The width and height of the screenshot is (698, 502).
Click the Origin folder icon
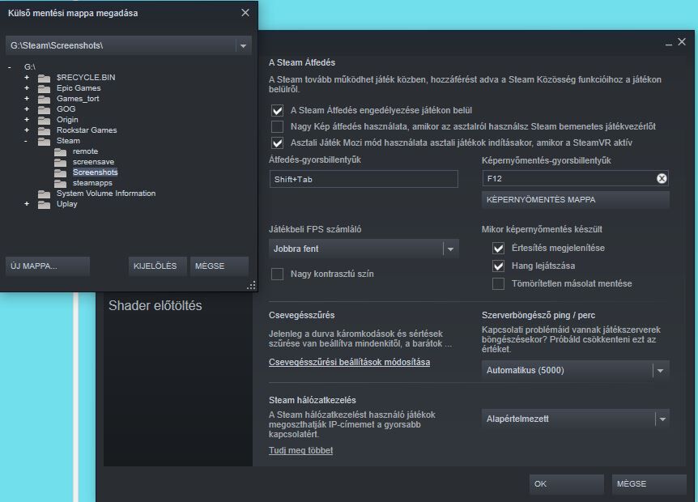[44, 120]
